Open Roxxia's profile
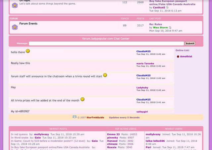This screenshot has width=212, height=150. coord(112,147)
